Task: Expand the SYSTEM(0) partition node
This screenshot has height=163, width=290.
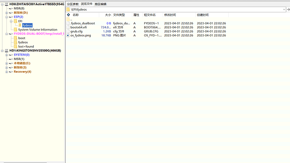Action: pos(7,55)
